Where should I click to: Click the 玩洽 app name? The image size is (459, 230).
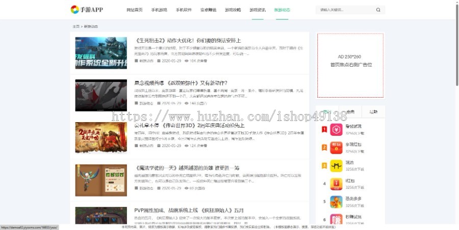(x=349, y=162)
